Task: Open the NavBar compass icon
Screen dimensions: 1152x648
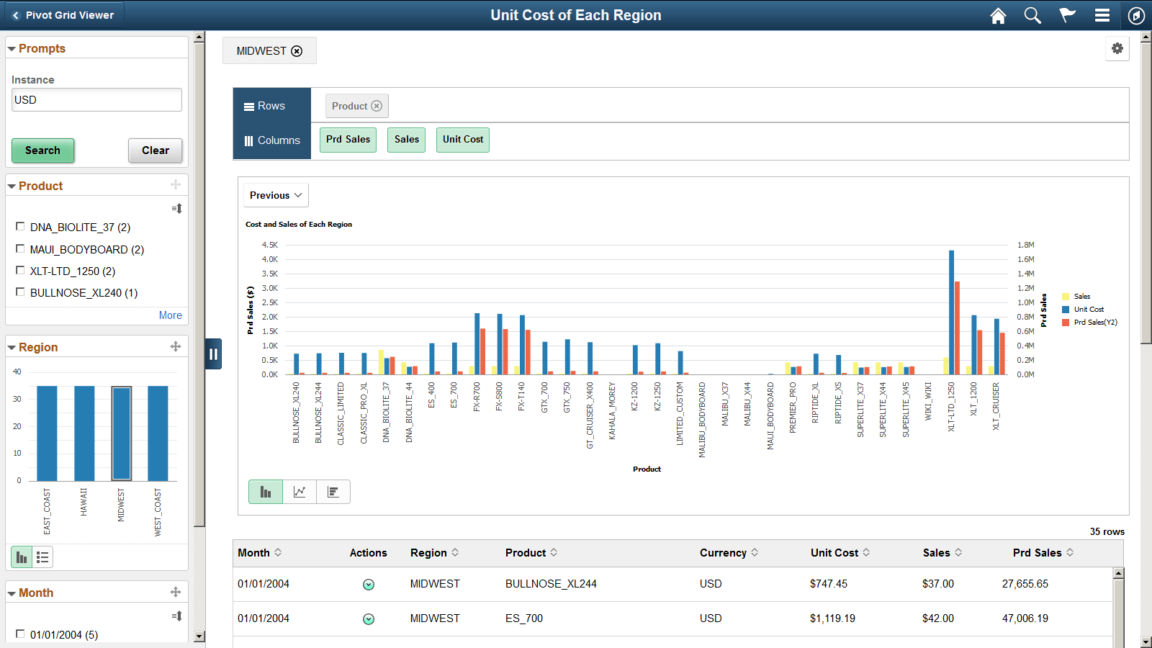Action: click(x=1136, y=15)
